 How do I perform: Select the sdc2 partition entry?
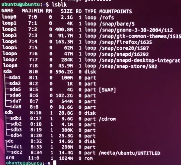tap(17, 152)
